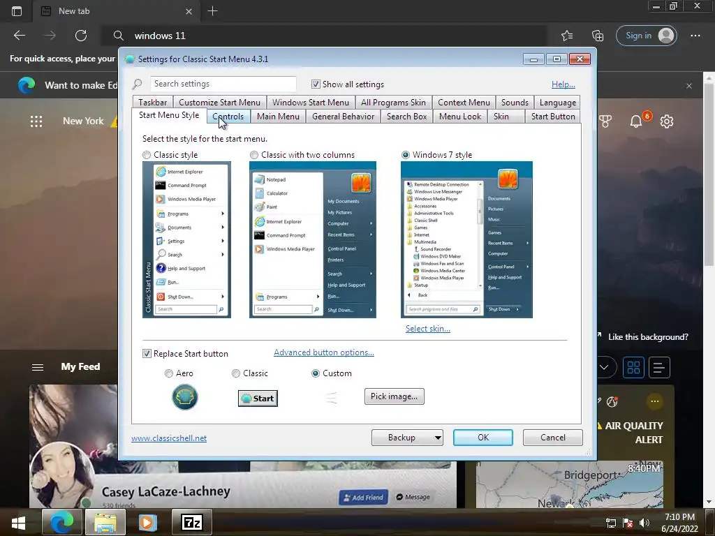
Task: Open the All Programs Skin tab
Action: (x=394, y=103)
